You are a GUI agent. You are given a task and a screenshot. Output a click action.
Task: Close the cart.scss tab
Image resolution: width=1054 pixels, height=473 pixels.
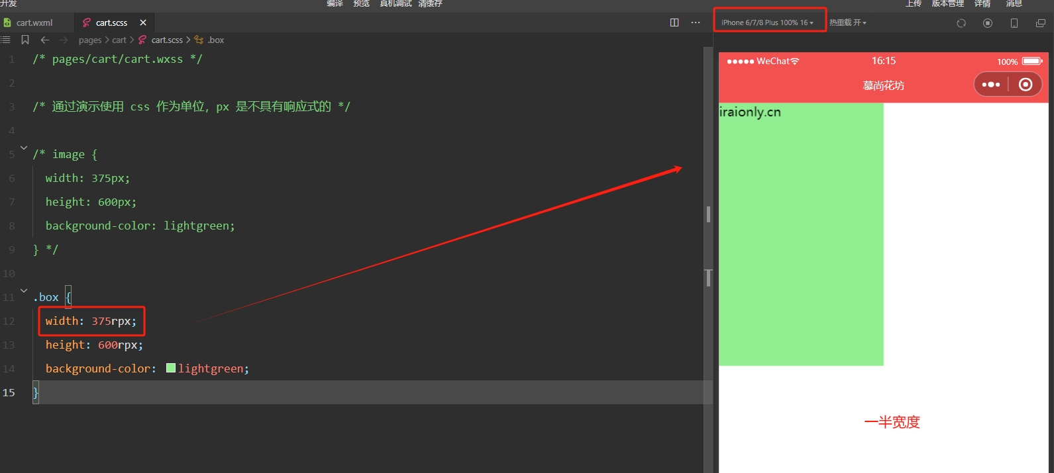(143, 22)
